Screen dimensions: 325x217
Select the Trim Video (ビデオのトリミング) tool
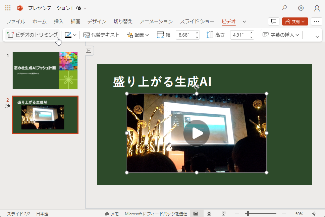point(32,35)
